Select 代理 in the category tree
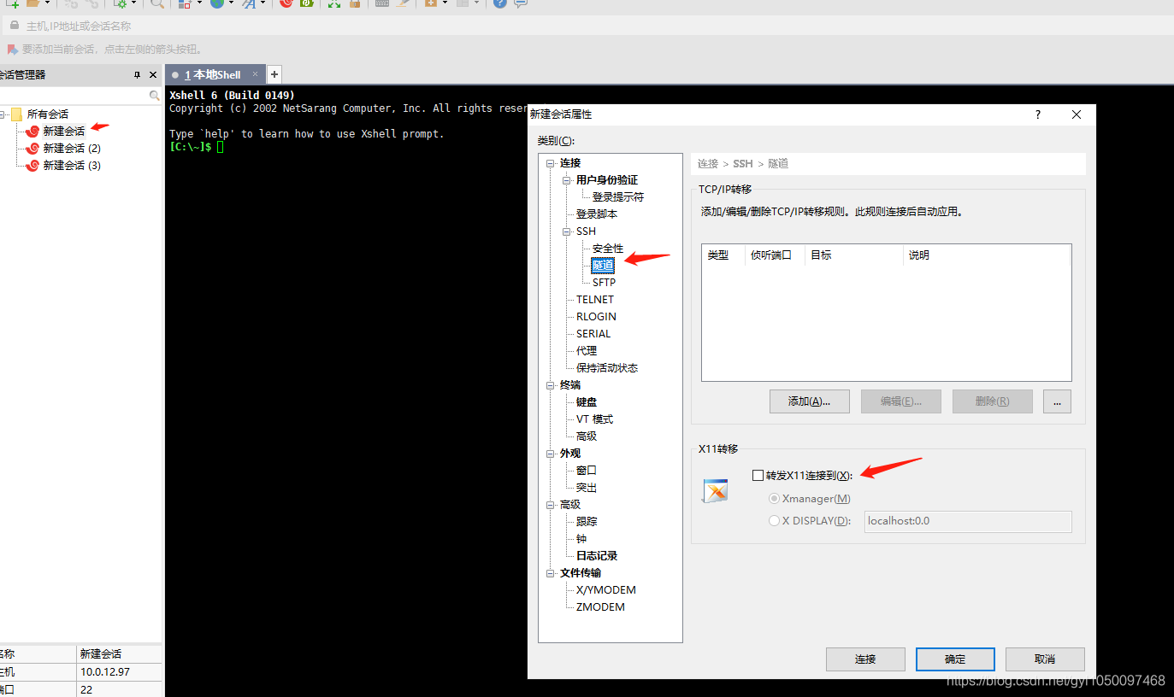Image resolution: width=1174 pixels, height=697 pixels. coord(587,350)
